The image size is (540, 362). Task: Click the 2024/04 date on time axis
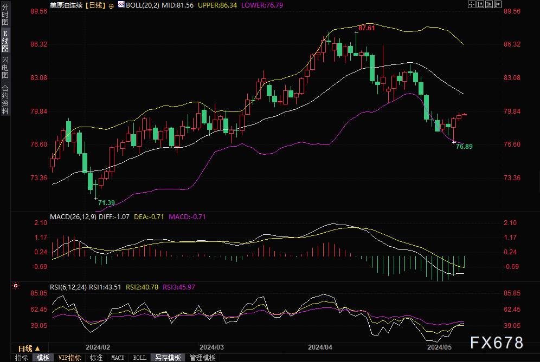pos(320,347)
